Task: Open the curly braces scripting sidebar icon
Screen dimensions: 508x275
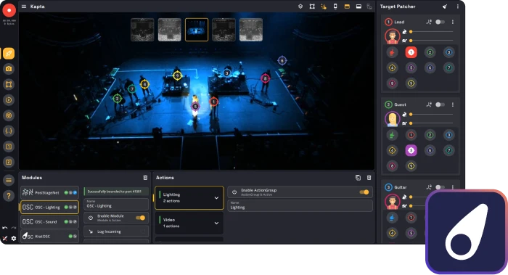Action: pyautogui.click(x=9, y=131)
